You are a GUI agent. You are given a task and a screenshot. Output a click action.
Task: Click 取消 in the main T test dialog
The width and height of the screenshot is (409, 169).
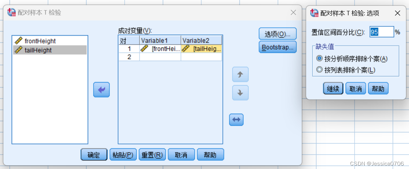coord(181,155)
